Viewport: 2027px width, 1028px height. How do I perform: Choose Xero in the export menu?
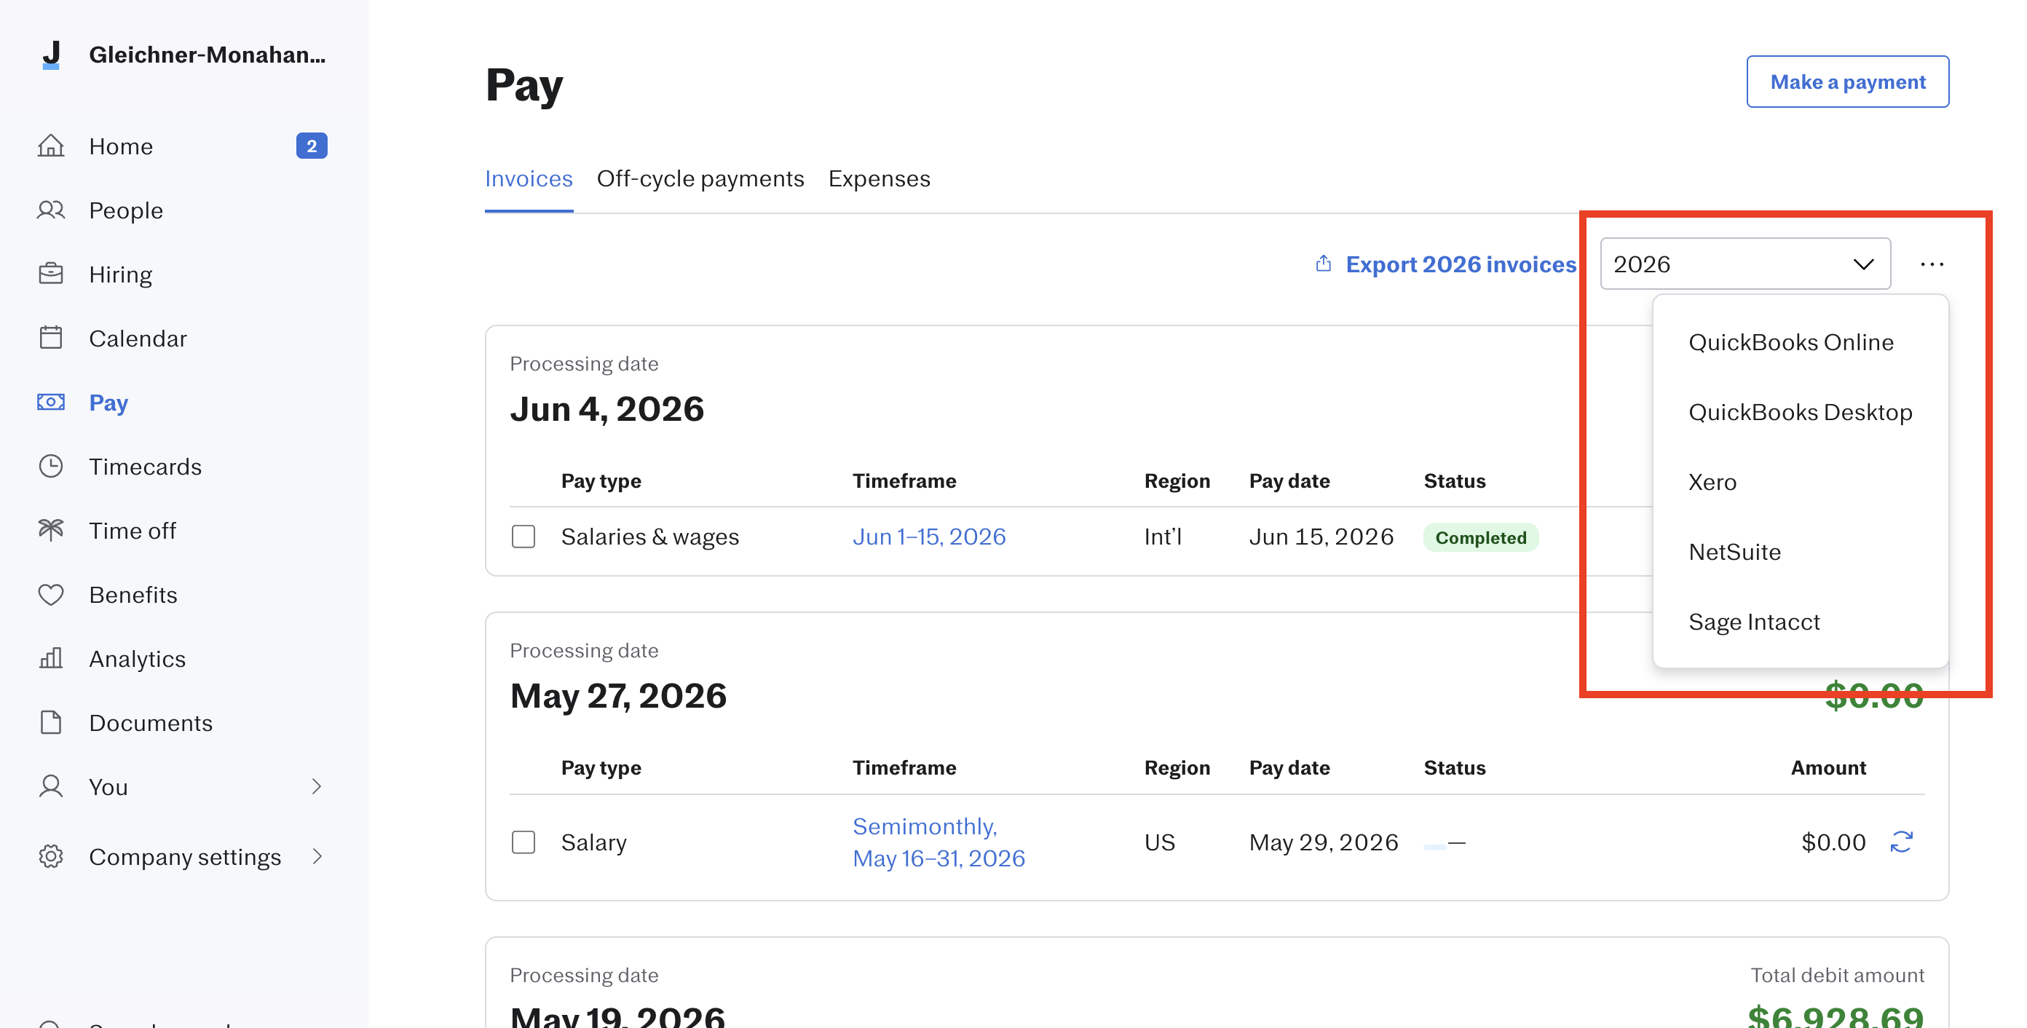click(x=1712, y=482)
